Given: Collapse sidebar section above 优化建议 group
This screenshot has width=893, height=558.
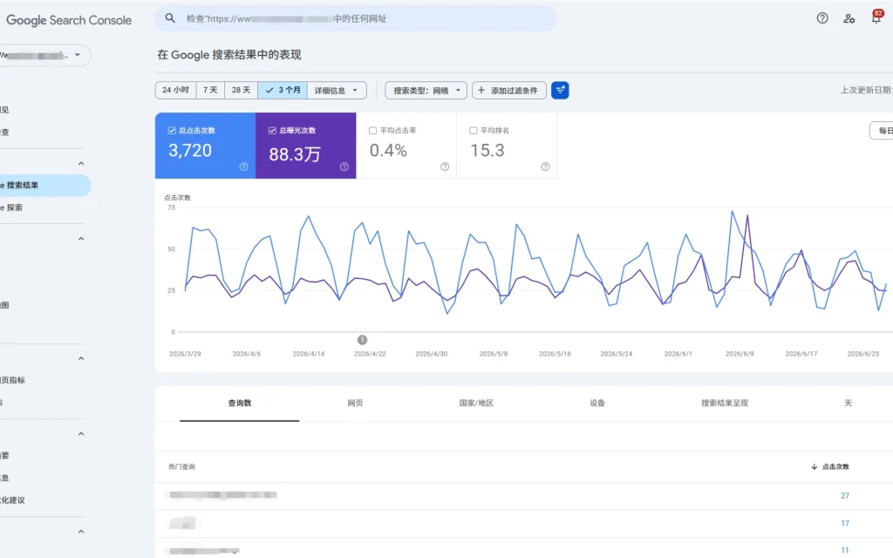Looking at the screenshot, I should (81, 433).
